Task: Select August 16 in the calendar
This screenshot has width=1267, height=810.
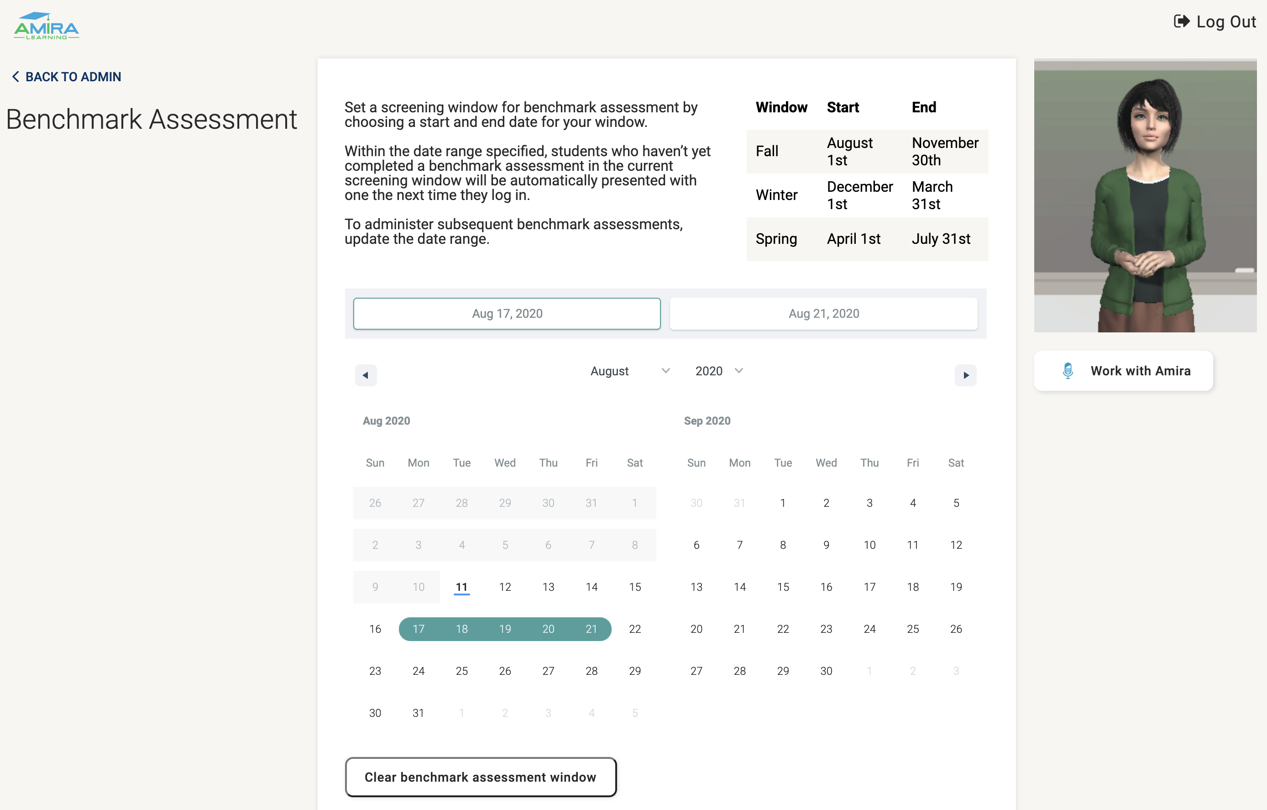Action: coord(375,629)
